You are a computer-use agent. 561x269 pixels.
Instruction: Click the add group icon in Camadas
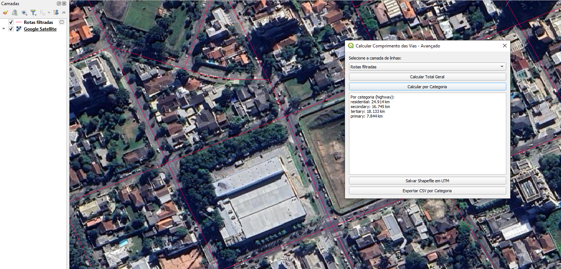(15, 12)
